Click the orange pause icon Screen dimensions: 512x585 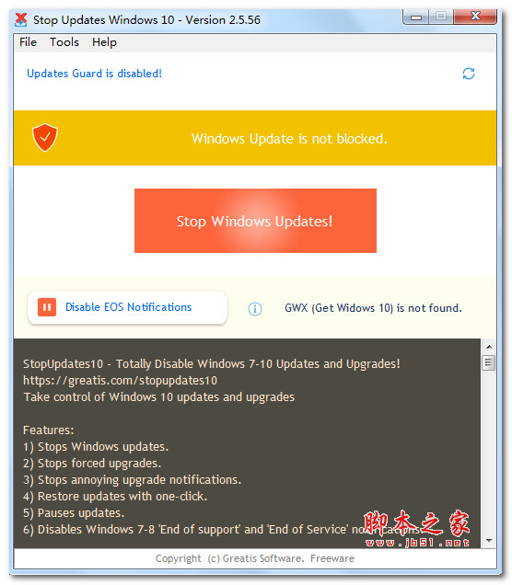click(47, 307)
